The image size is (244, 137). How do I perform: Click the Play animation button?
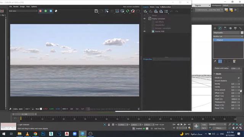point(181,124)
